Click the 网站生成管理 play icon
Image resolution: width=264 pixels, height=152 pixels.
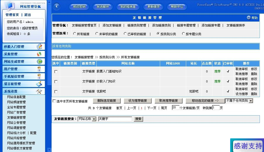(x=39, y=61)
